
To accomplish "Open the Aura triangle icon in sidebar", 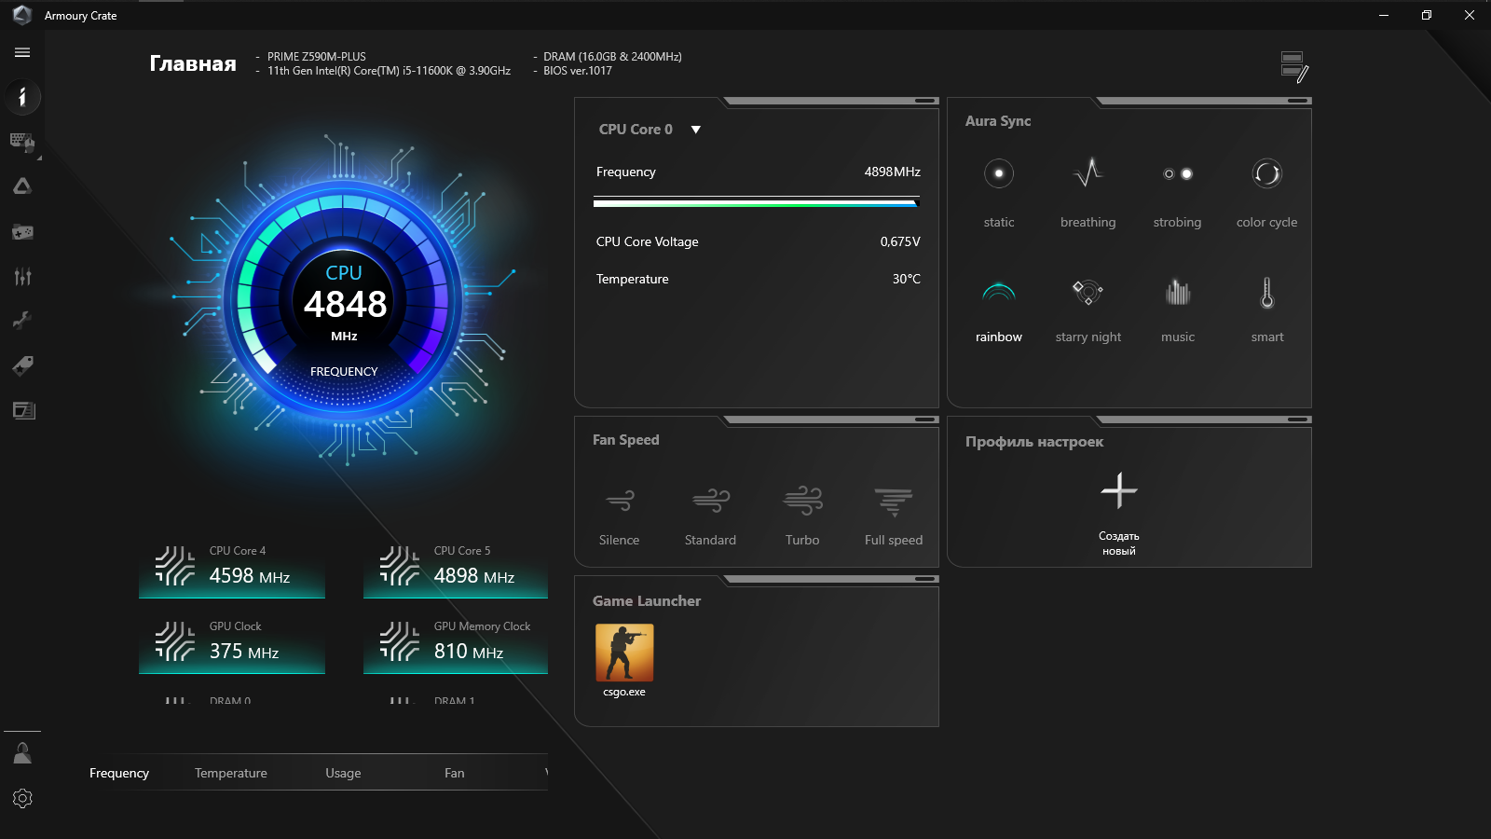I will pos(22,186).
